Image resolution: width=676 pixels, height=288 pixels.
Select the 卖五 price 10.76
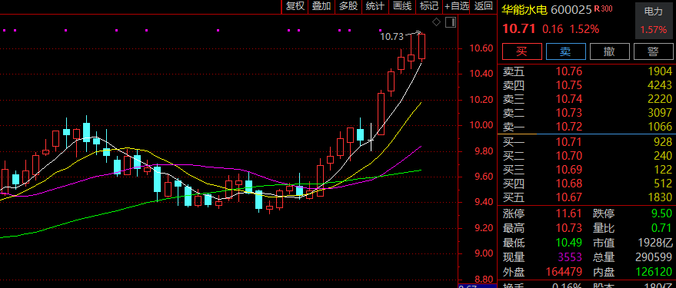[568, 71]
